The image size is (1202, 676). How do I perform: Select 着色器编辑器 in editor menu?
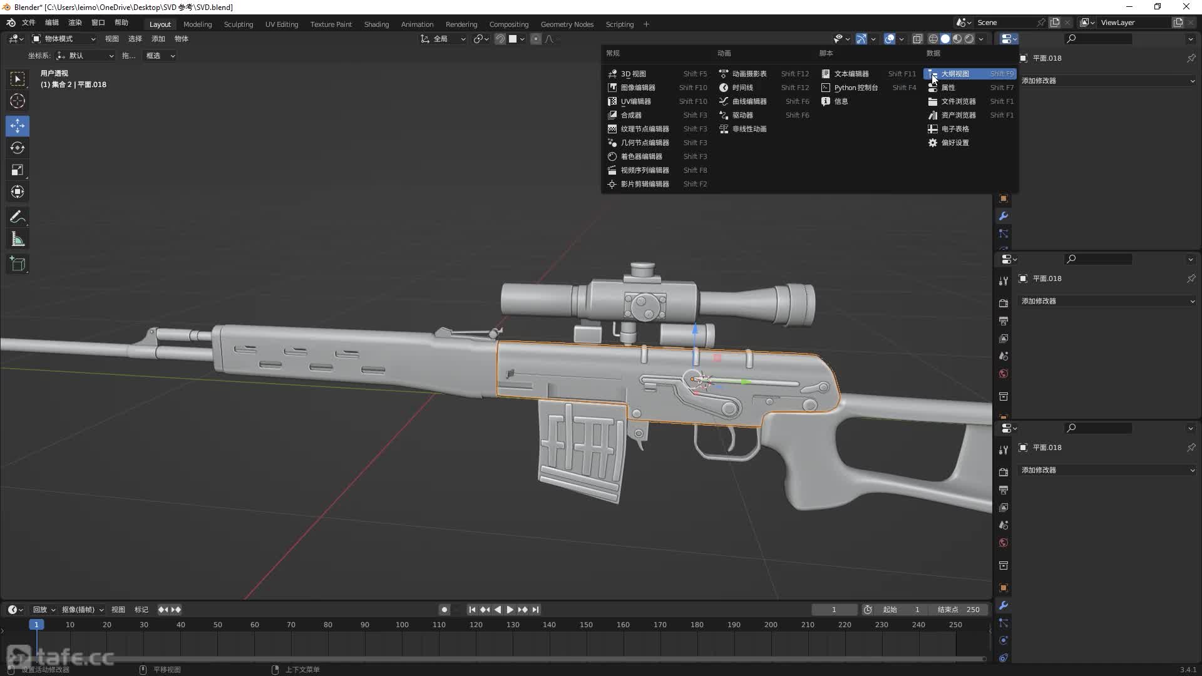[657, 156]
